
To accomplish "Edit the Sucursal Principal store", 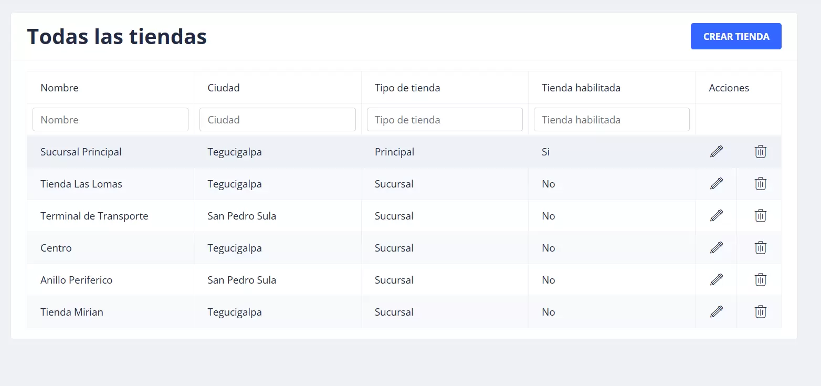I will [x=716, y=152].
